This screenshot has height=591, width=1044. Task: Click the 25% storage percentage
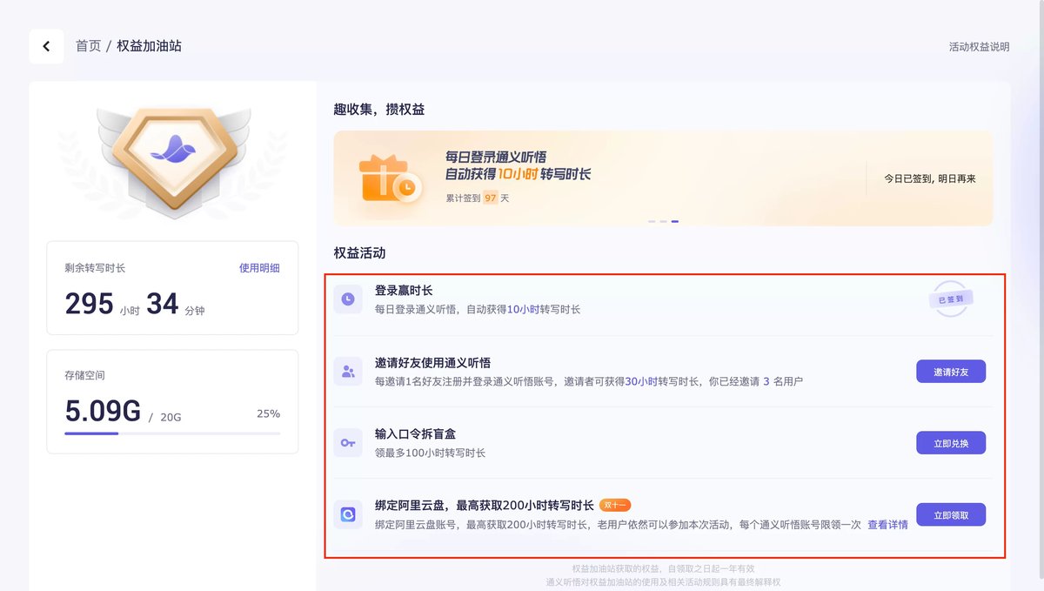coord(268,413)
